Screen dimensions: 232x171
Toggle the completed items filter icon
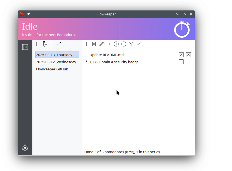click(x=131, y=44)
